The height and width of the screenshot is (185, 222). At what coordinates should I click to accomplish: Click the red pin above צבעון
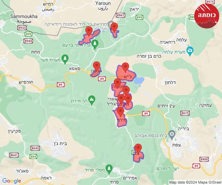point(97,66)
